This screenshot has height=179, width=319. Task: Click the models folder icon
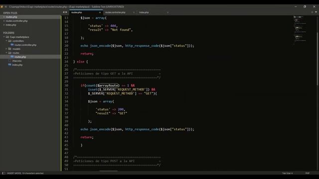coord(10,49)
